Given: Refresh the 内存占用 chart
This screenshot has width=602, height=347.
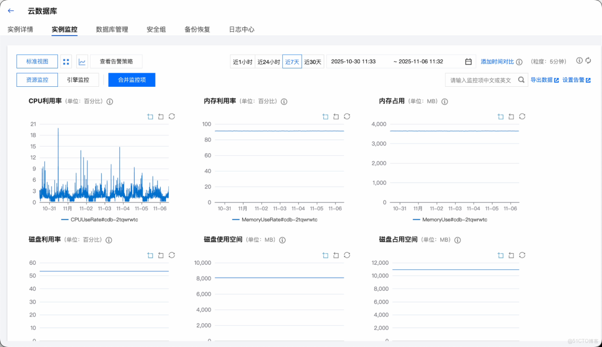Looking at the screenshot, I should click(522, 116).
